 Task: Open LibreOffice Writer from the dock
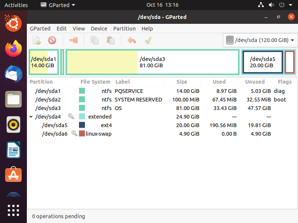(13, 150)
